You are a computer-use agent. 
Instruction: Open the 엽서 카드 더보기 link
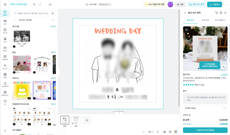click(x=224, y=74)
